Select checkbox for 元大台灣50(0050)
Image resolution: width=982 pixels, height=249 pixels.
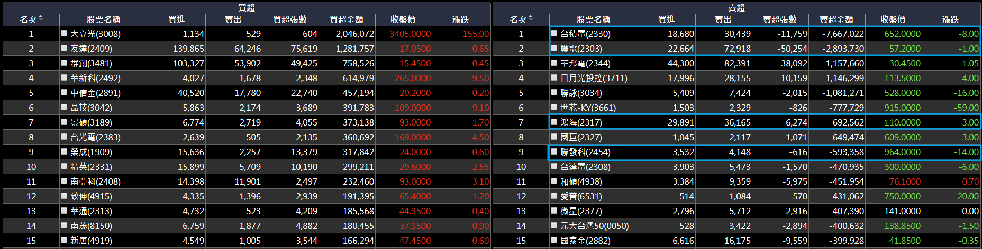(x=554, y=225)
